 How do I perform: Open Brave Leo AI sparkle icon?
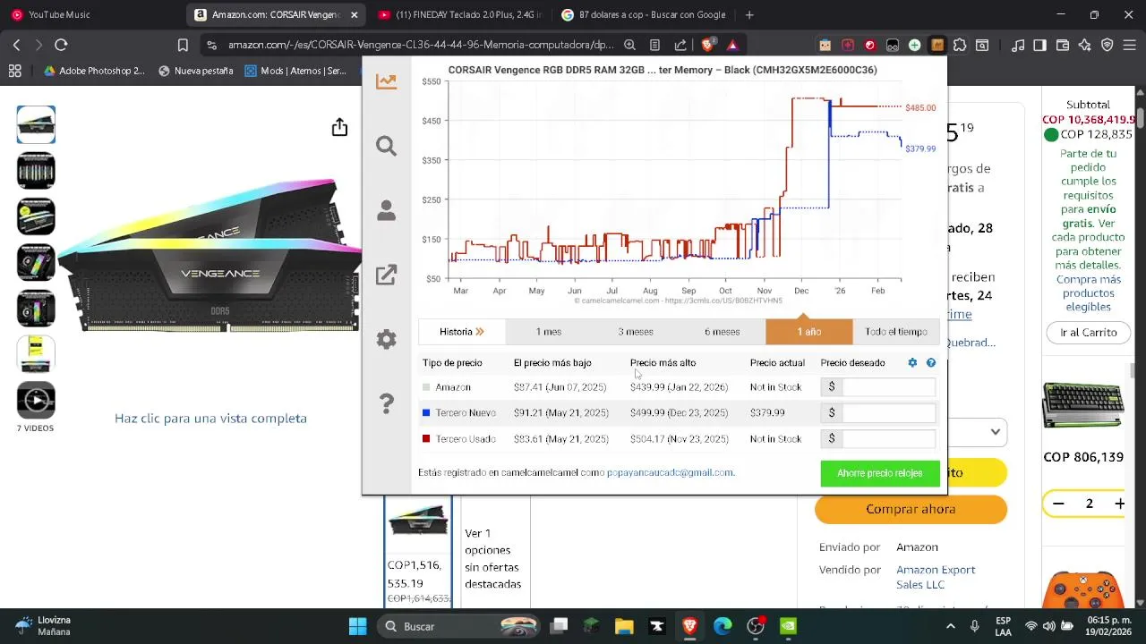1085,45
